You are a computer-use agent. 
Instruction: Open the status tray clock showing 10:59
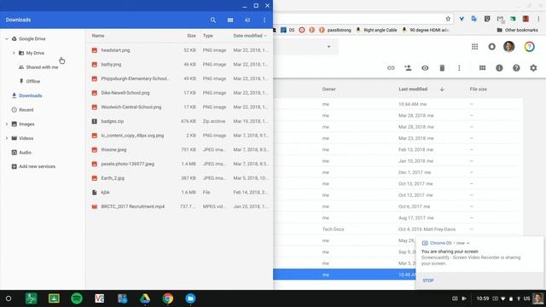pos(482,298)
